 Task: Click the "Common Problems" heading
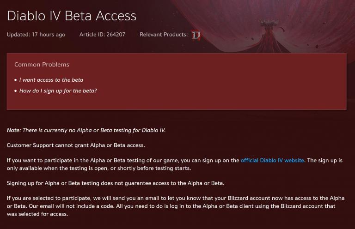(42, 65)
